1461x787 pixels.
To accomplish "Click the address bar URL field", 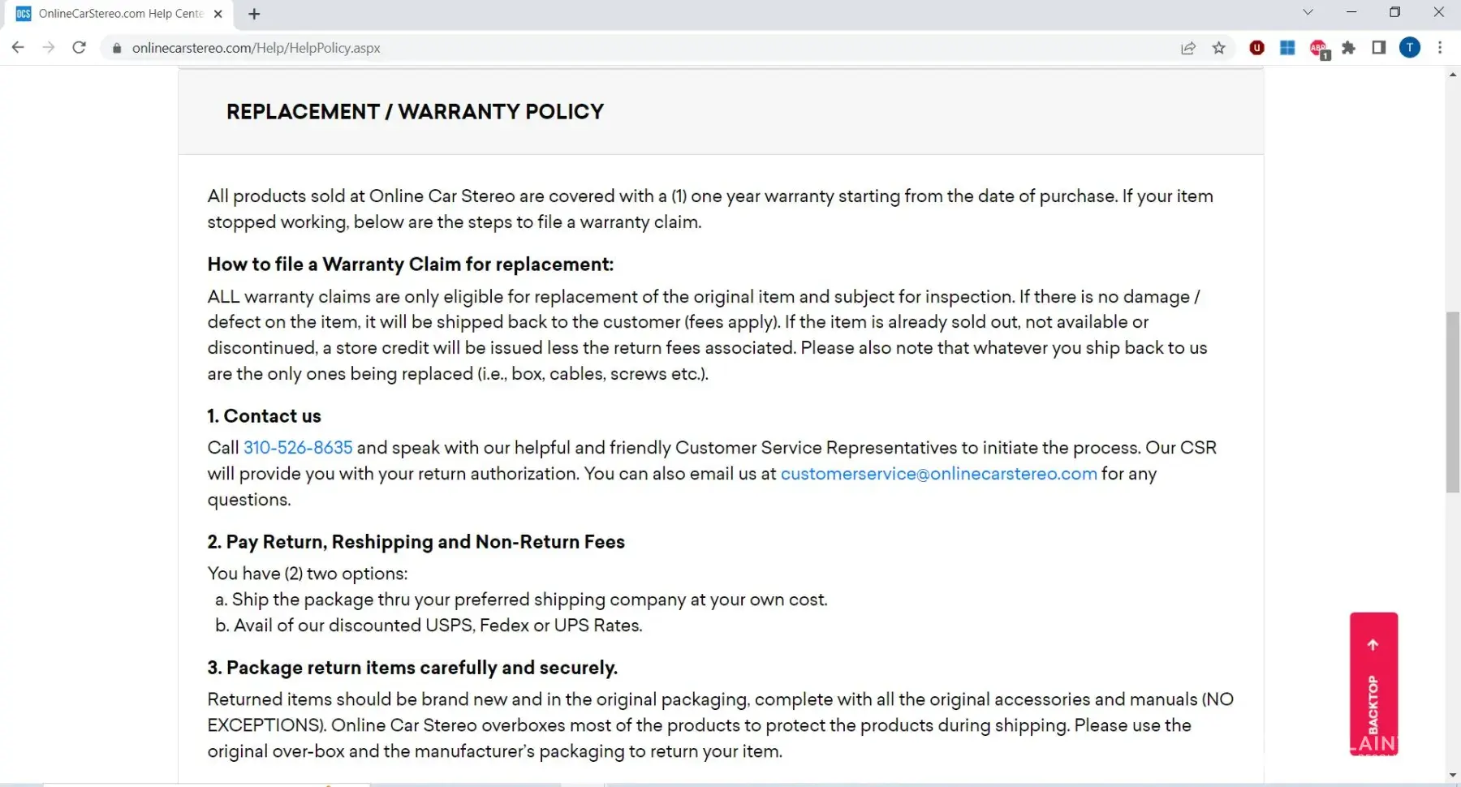I will point(568,48).
